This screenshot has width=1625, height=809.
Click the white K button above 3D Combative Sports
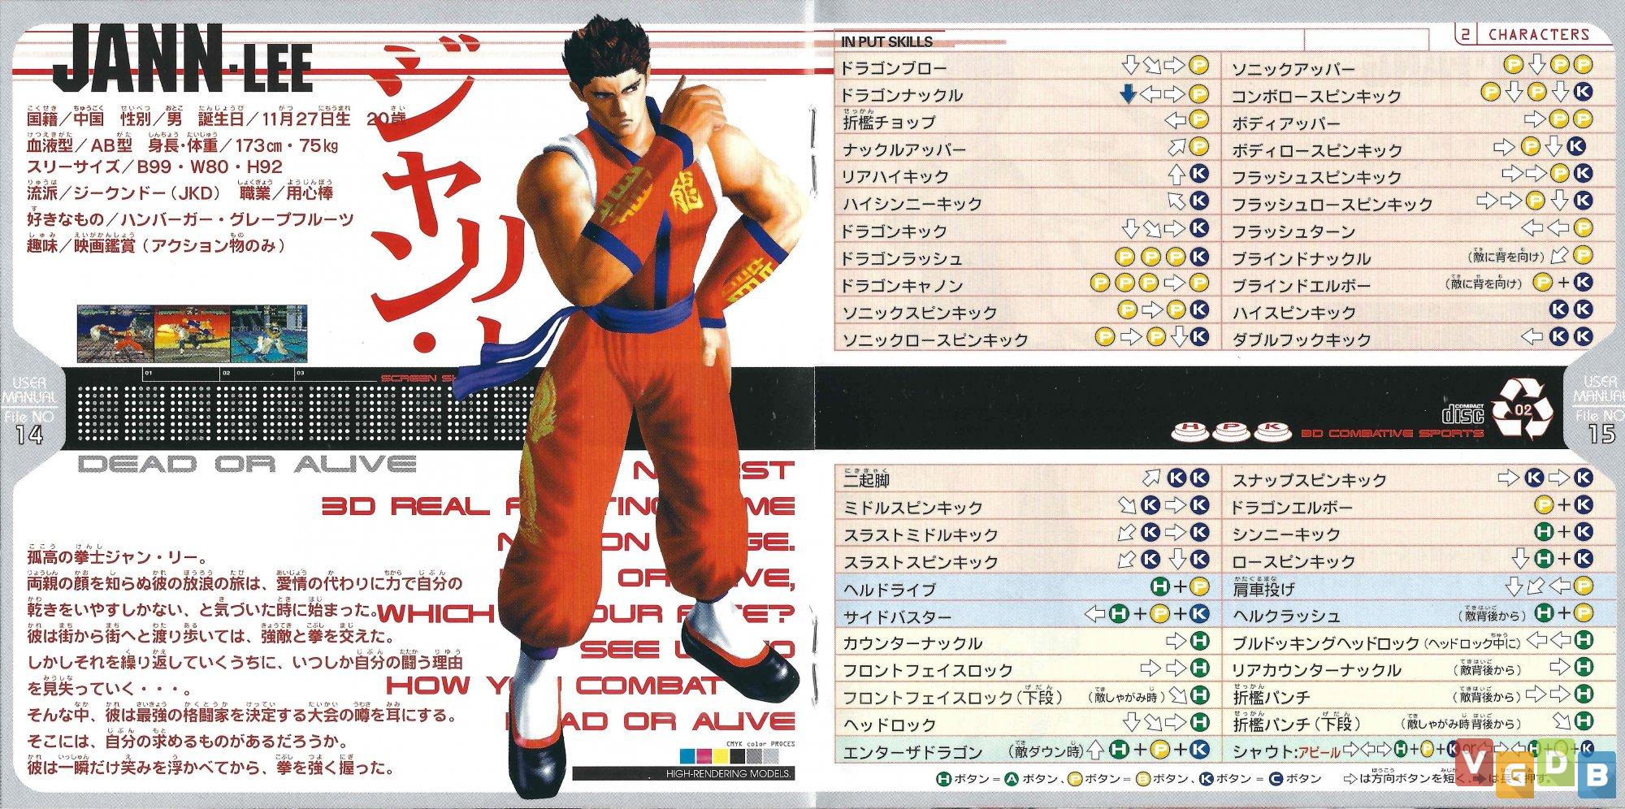coord(1272,430)
